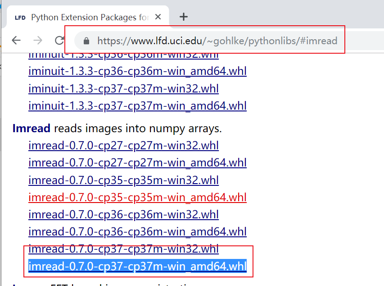This screenshot has width=384, height=286.
Task: Click the bold Imread section heading
Action: click(31, 128)
